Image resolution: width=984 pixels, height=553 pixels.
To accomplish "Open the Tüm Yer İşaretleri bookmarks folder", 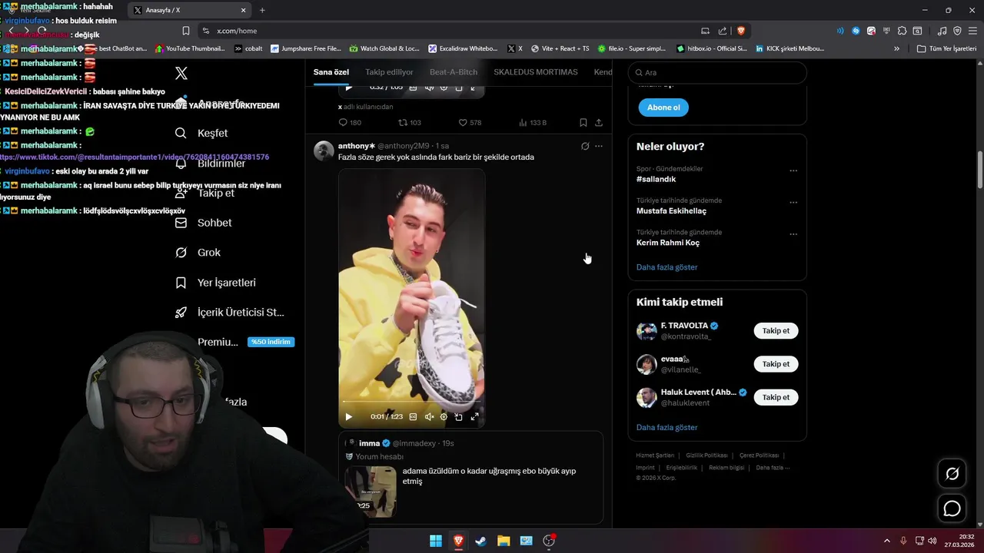I will click(947, 48).
